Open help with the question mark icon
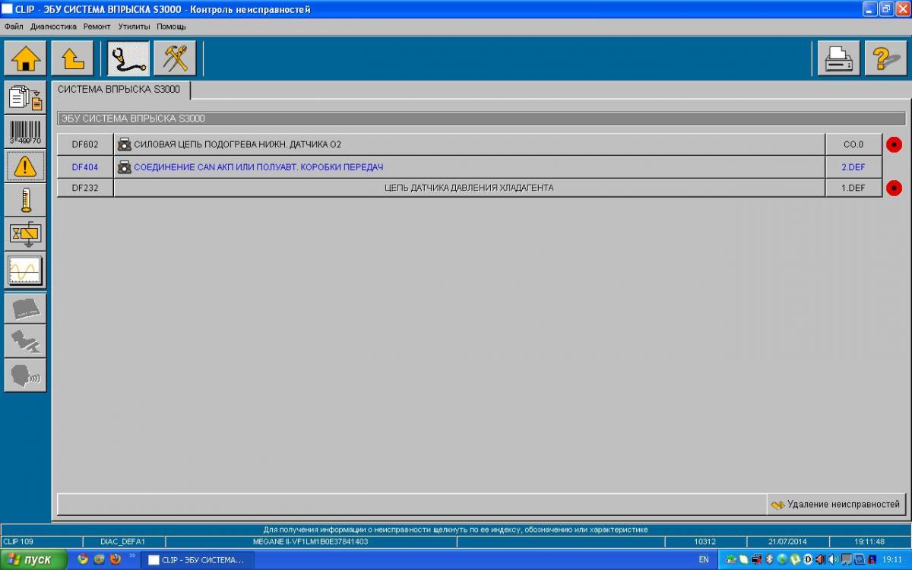Screen dimensions: 912x570 tap(885, 59)
